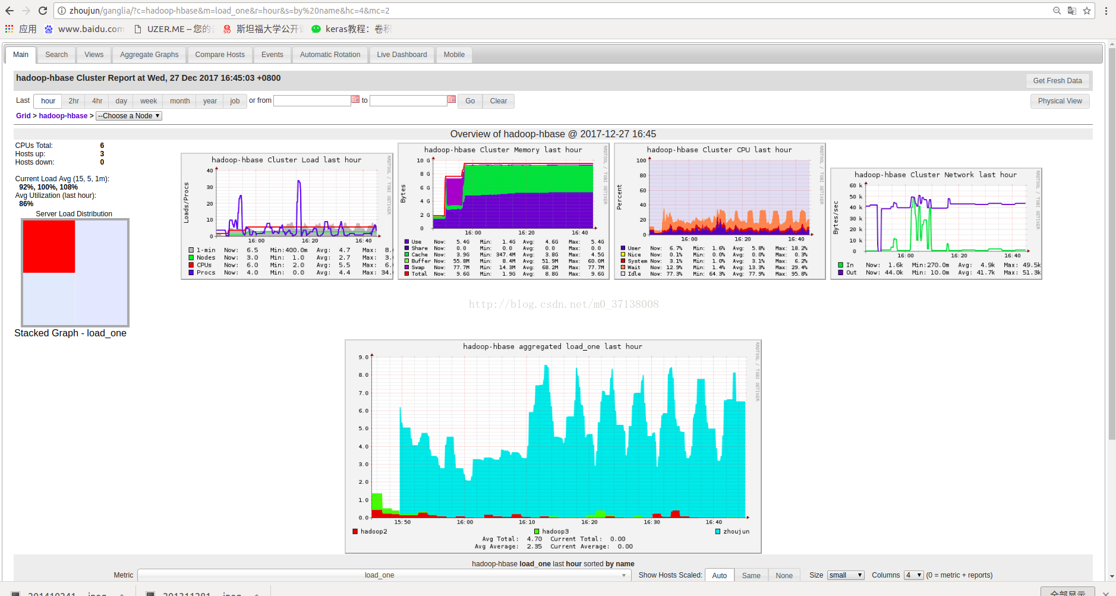
Task: Open the Views tab
Action: [x=94, y=55]
